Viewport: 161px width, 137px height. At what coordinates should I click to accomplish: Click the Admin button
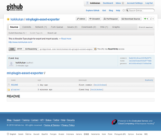[81, 19]
